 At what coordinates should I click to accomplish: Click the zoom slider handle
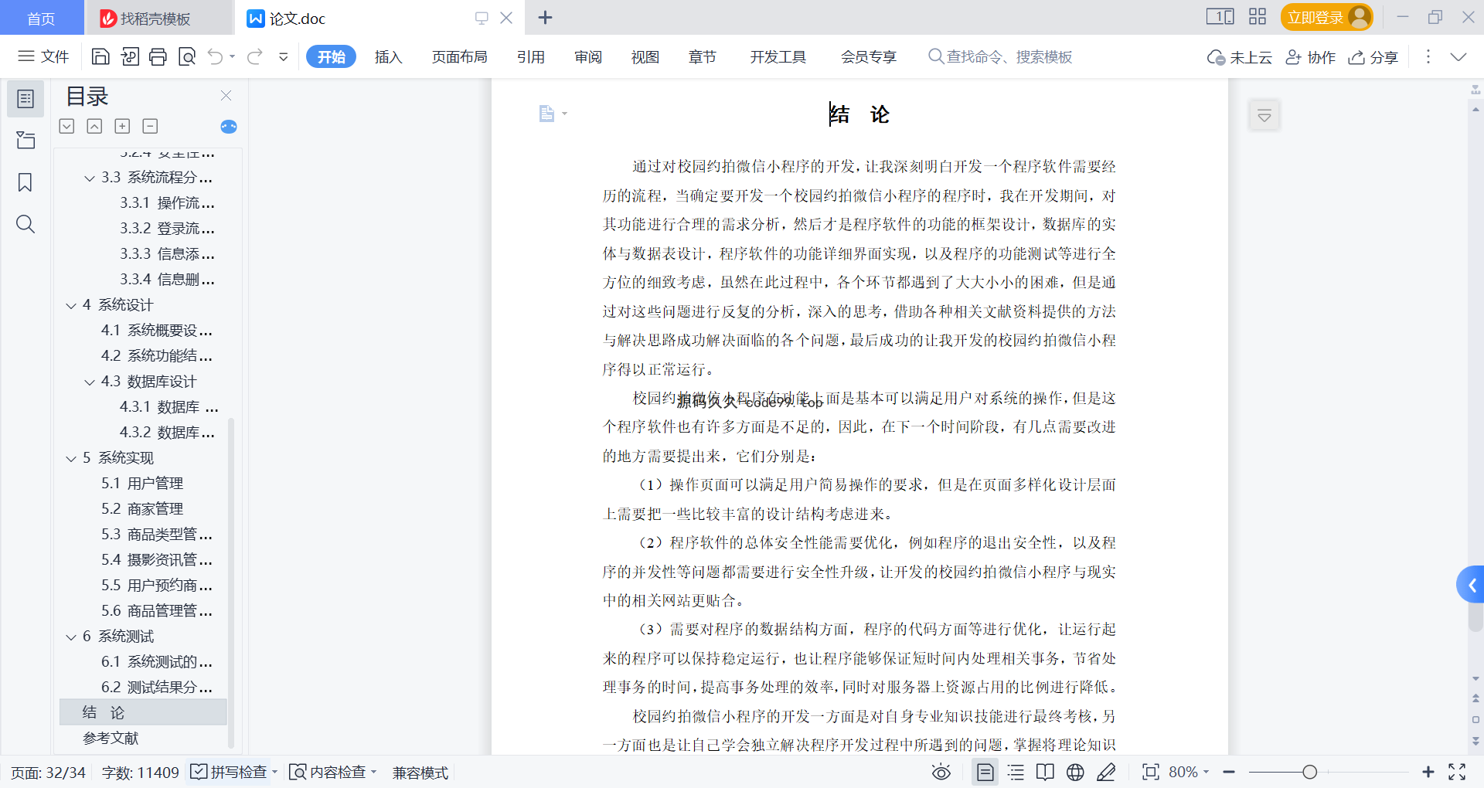click(x=1309, y=772)
